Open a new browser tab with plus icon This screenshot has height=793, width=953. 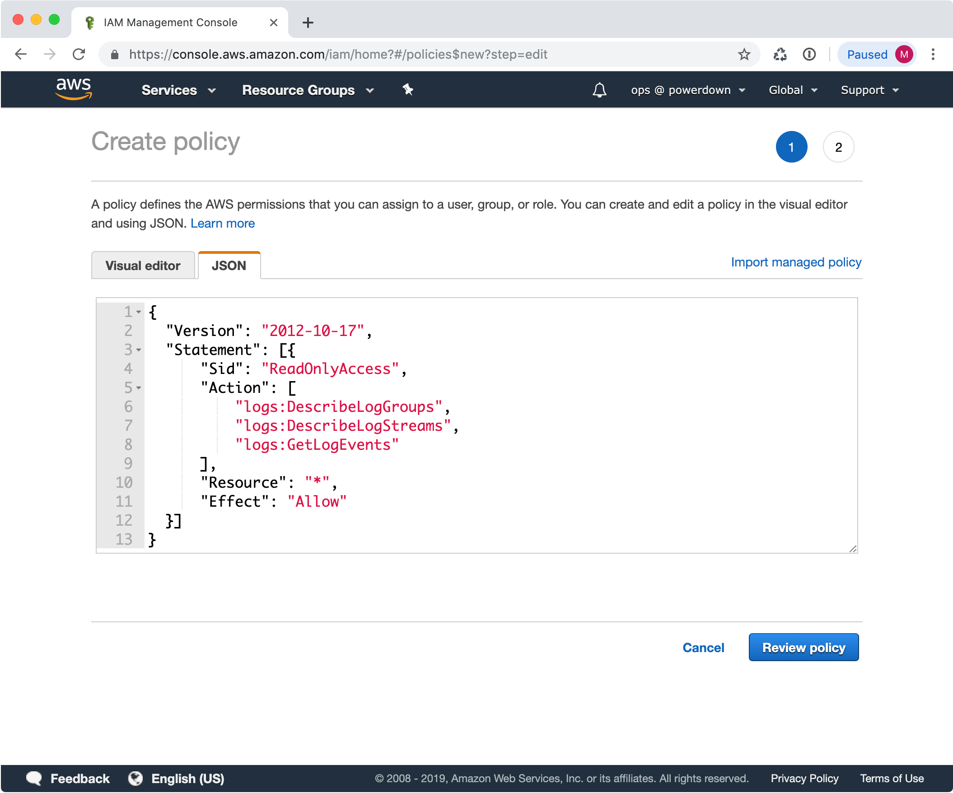coord(308,22)
